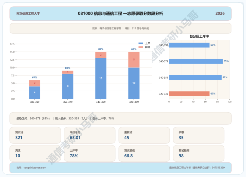Click the 各分段上岸率 chart title
This screenshot has width=246, height=177.
[199, 36]
